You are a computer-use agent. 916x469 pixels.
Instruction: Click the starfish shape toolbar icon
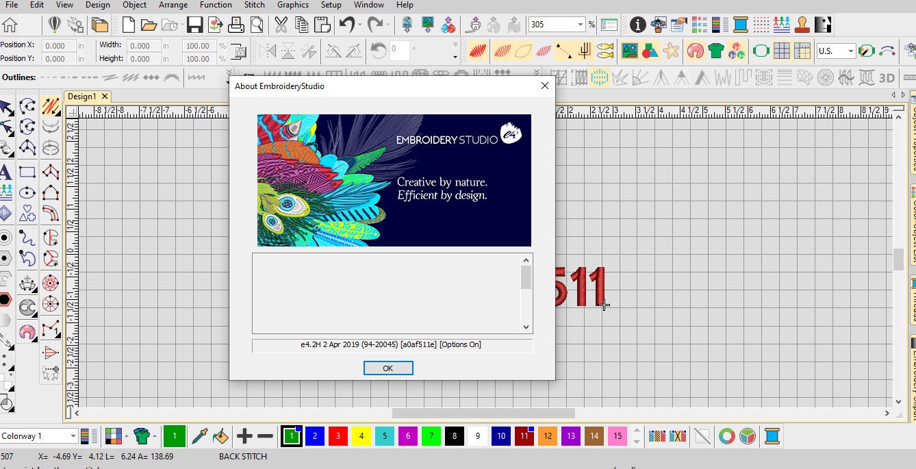[x=669, y=50]
